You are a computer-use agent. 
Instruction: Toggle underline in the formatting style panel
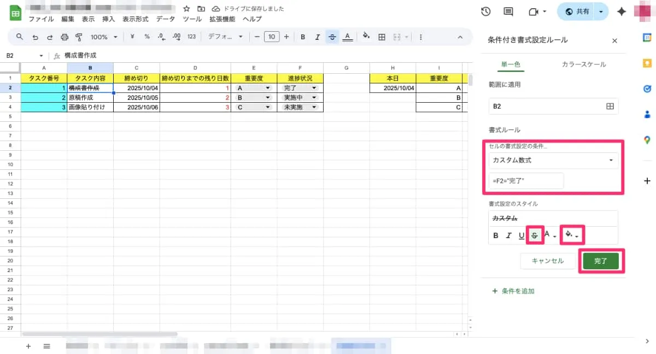[x=521, y=235]
